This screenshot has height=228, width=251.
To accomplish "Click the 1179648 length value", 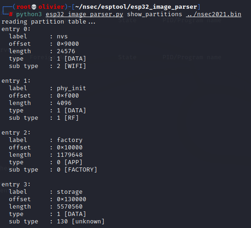I will click(x=70, y=155).
